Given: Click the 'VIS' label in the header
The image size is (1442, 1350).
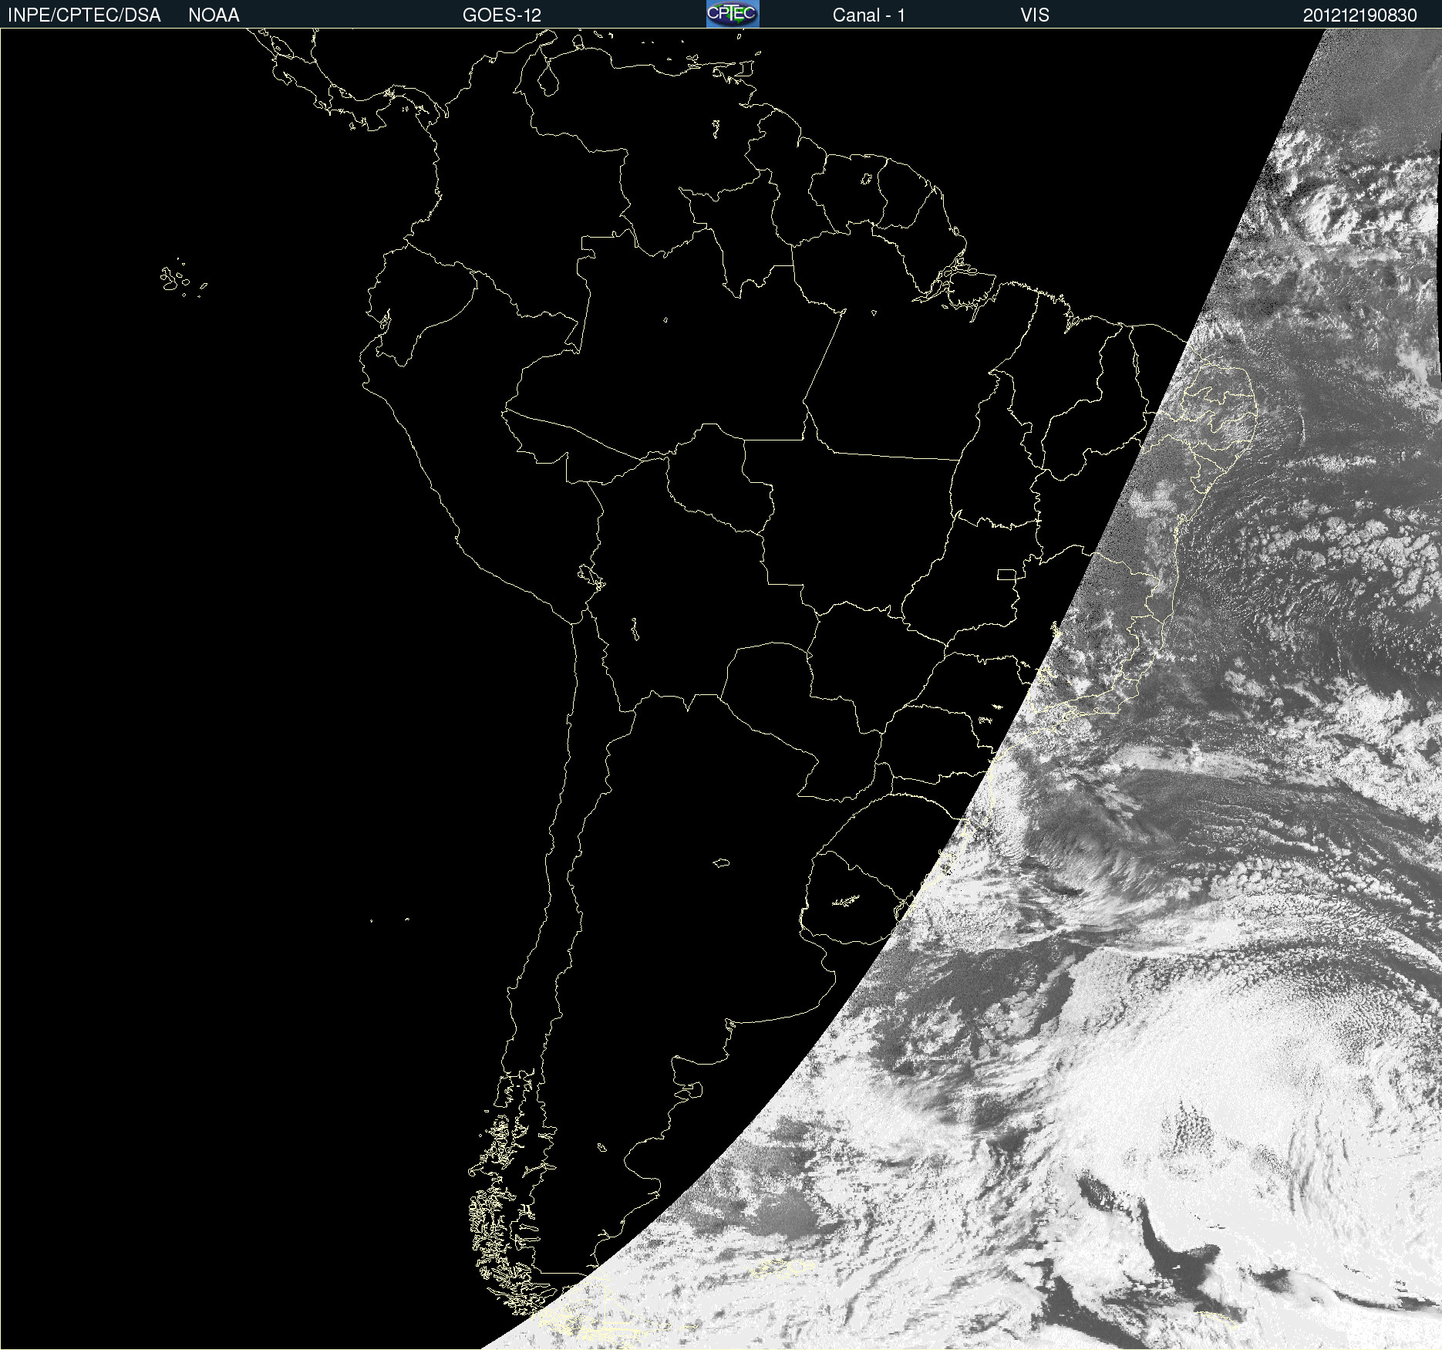Looking at the screenshot, I should tap(1035, 15).
